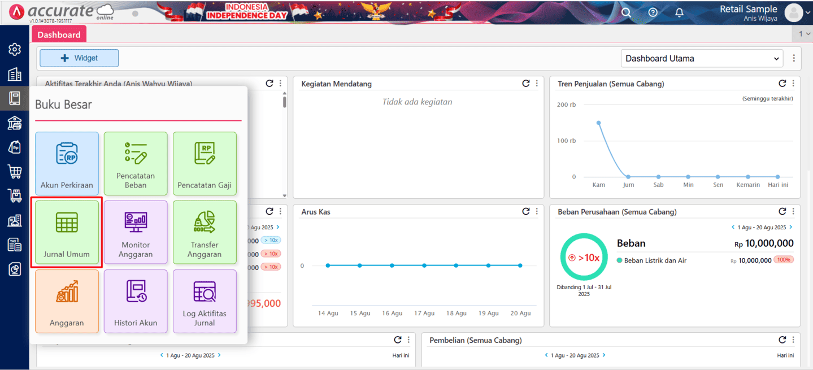
Task: Open the Jurnal Umum menu tile
Action: point(67,233)
